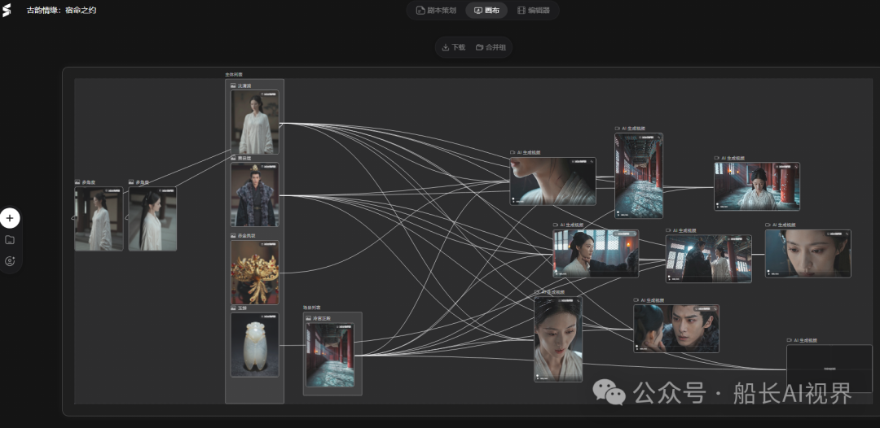The image size is (880, 428).
Task: Select video node of woman seated by red pillars
Action: 757,186
